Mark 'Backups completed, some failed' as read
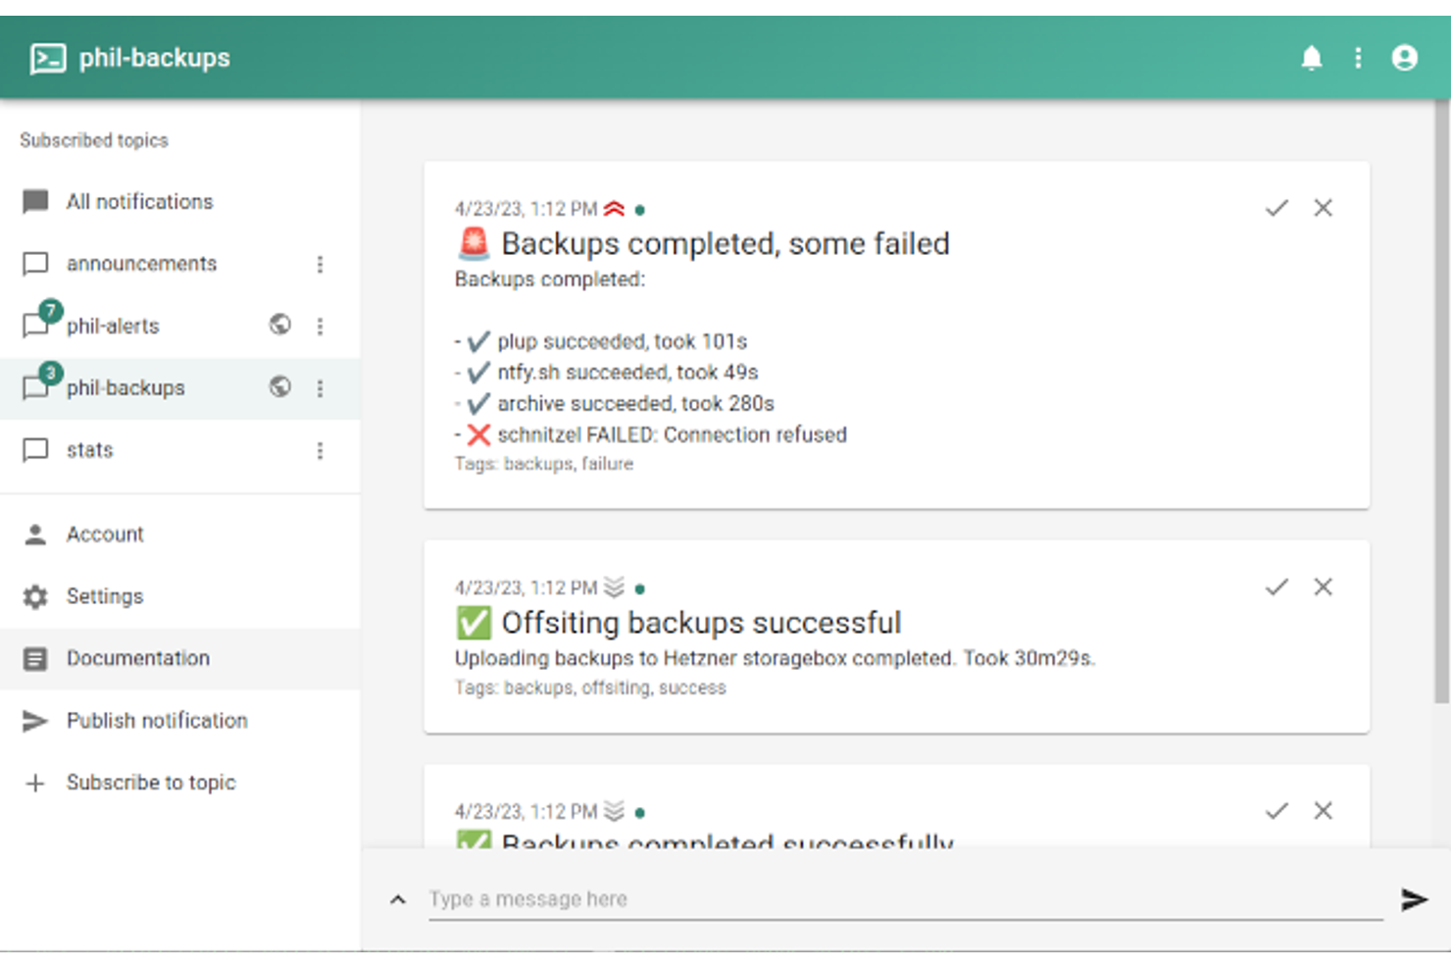Screen dimensions: 1451x968 pyautogui.click(x=1276, y=208)
